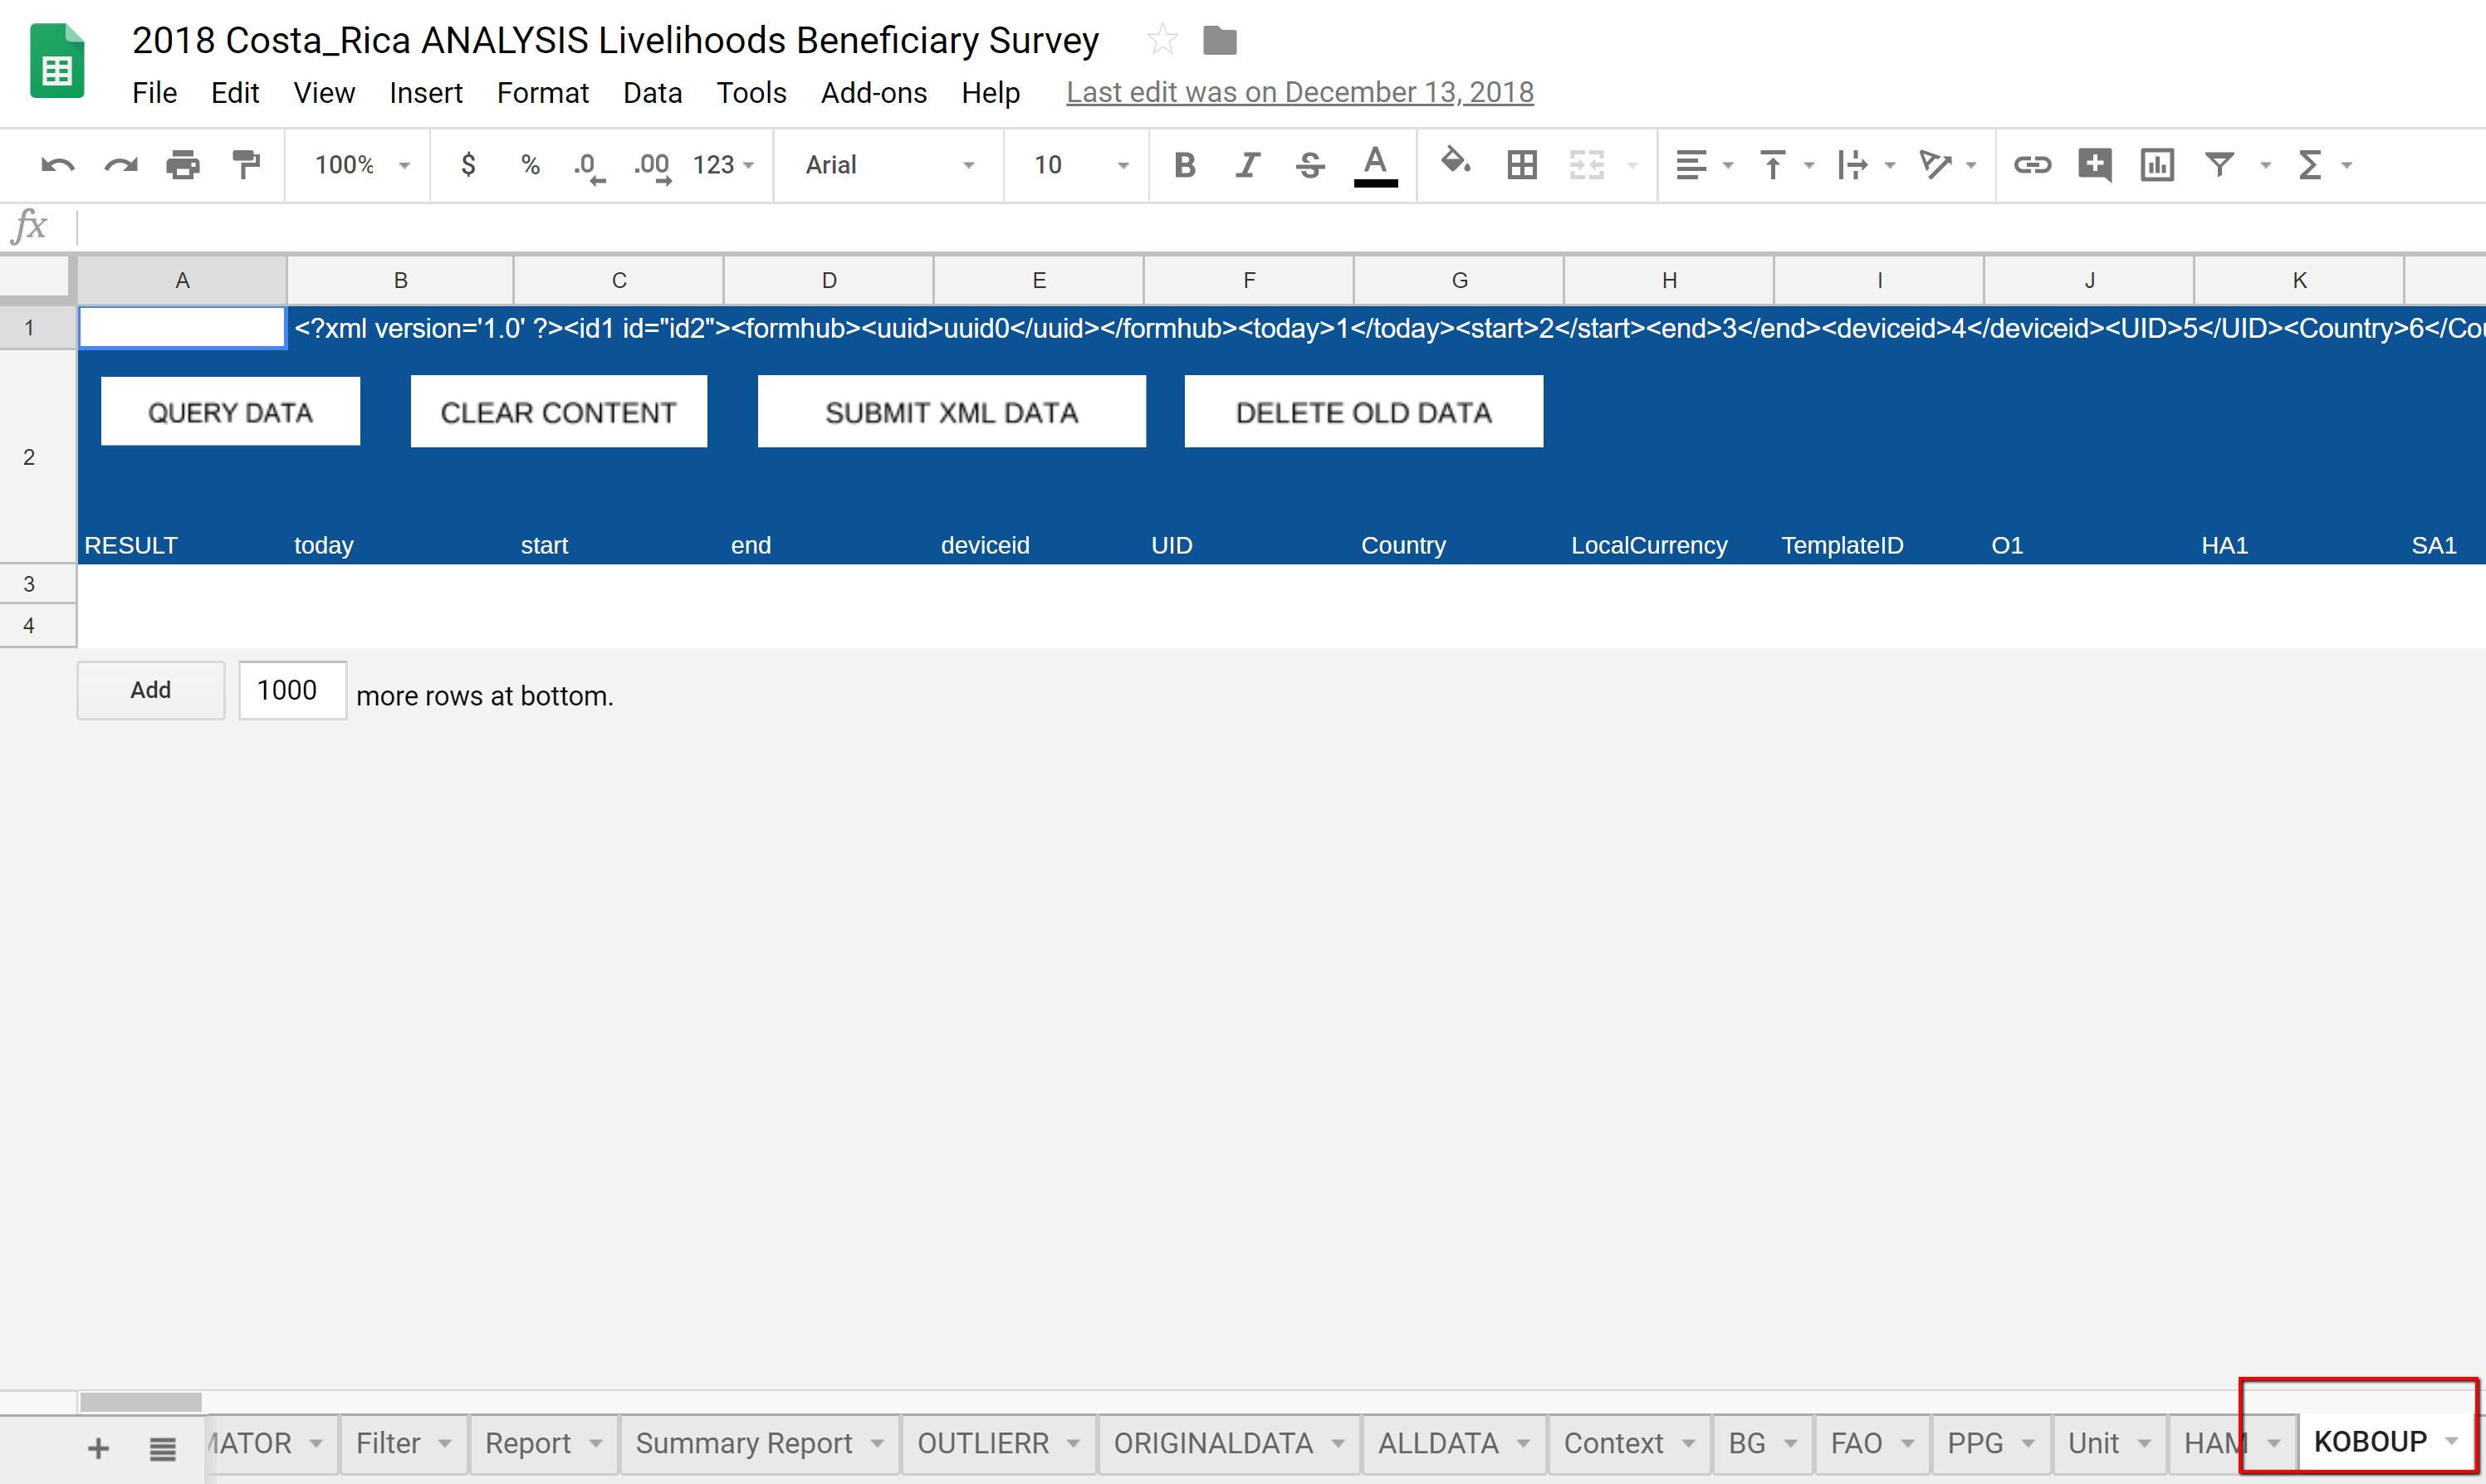The height and width of the screenshot is (1484, 2486).
Task: Open filter views dropdown arrow
Action: pyautogui.click(x=2266, y=166)
